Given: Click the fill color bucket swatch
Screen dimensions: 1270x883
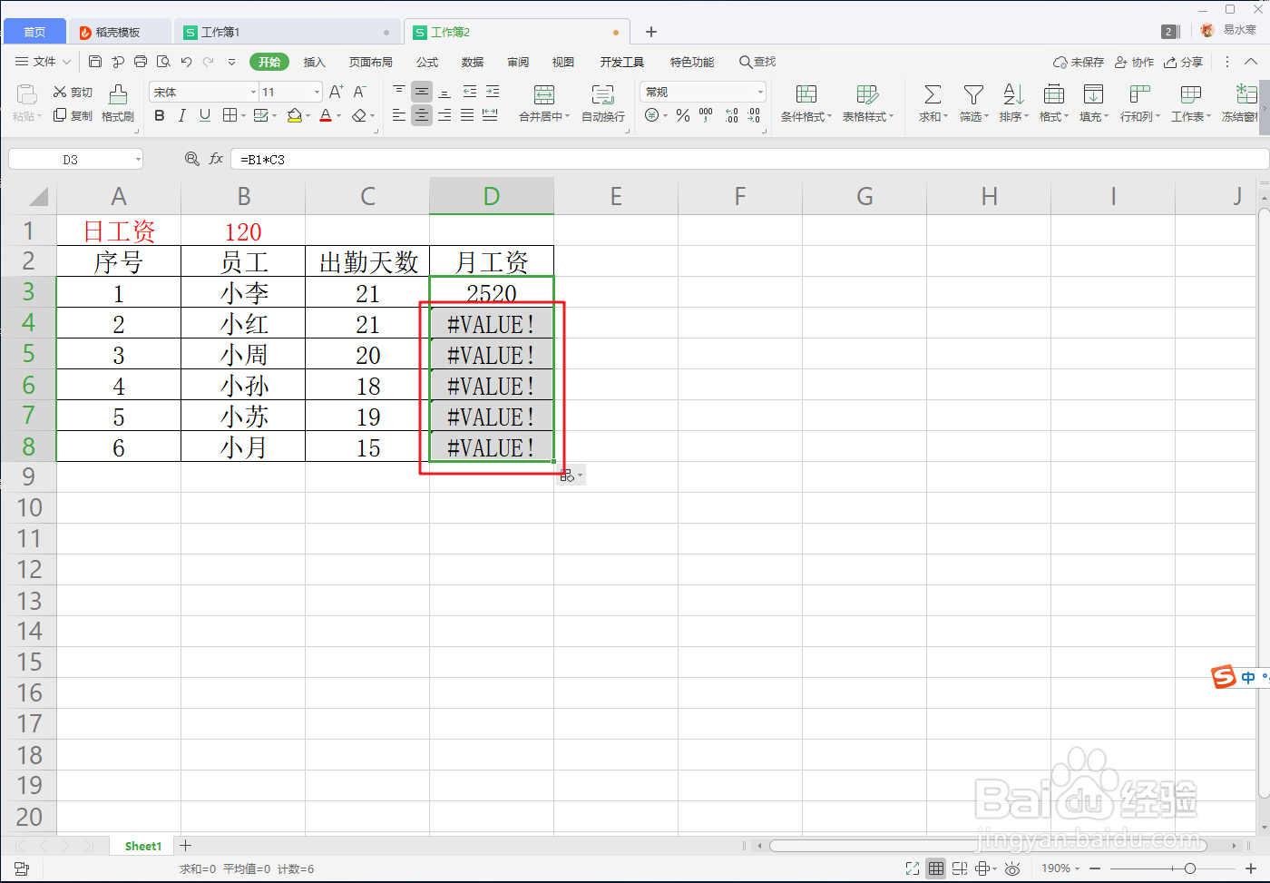Looking at the screenshot, I should click(x=294, y=115).
